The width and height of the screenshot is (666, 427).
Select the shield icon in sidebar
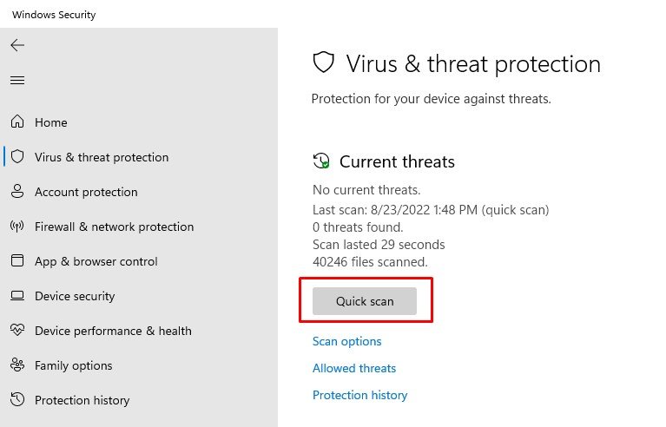(17, 156)
